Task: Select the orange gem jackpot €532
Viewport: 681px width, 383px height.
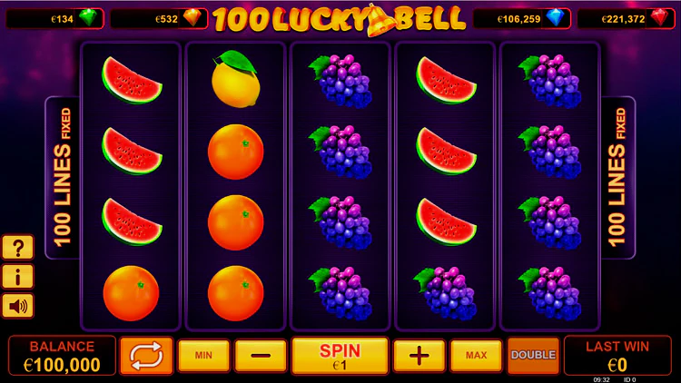Action: (159, 19)
